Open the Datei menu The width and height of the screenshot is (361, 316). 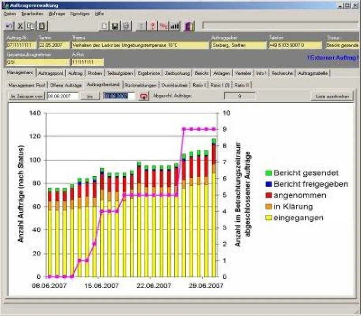click(10, 14)
